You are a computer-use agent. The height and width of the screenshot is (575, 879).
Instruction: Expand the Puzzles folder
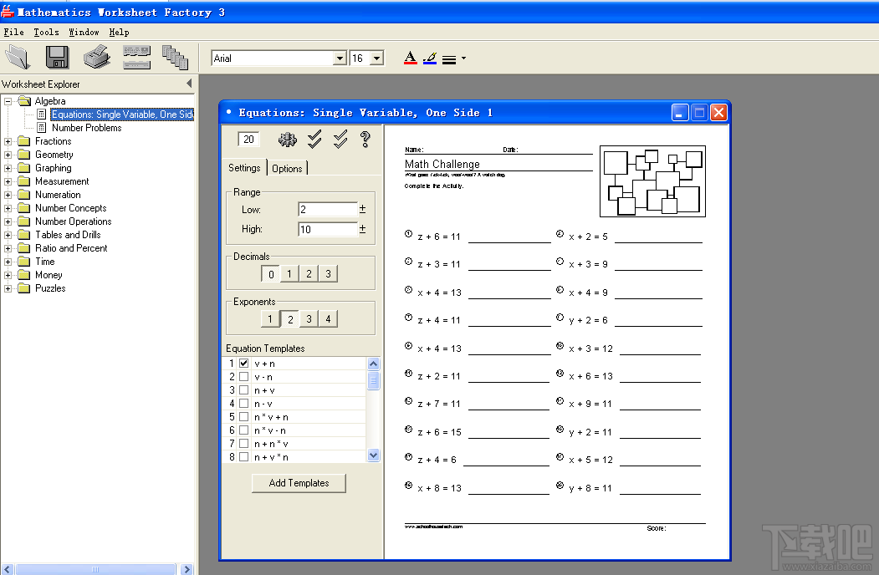click(8, 288)
